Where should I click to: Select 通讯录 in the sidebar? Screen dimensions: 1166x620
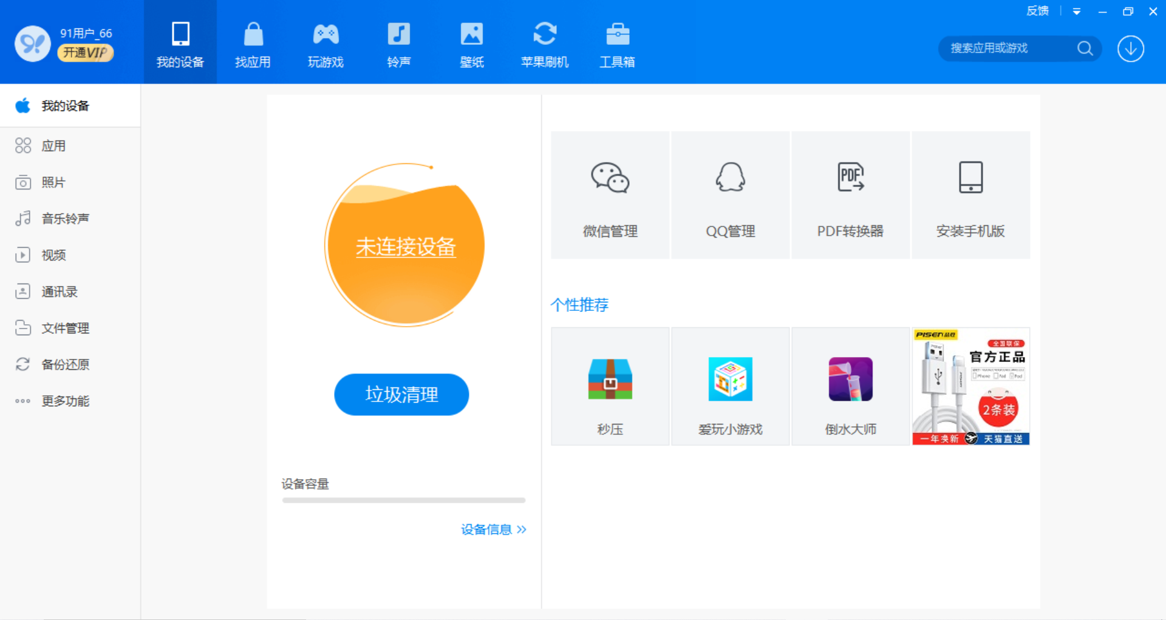pyautogui.click(x=59, y=291)
